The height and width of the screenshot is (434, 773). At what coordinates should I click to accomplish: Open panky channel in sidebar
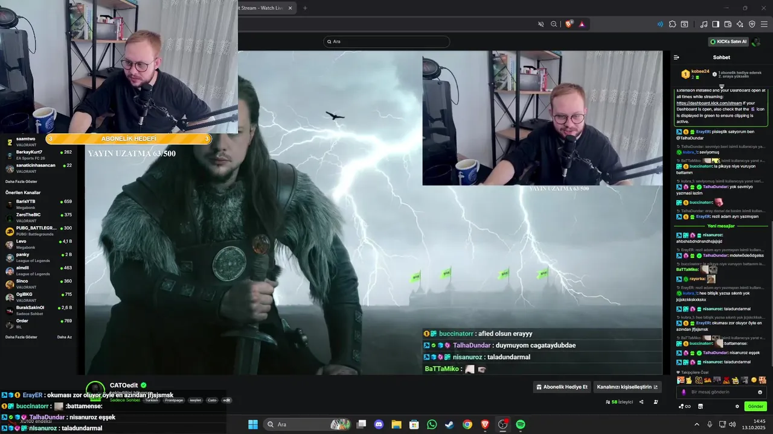pos(39,257)
